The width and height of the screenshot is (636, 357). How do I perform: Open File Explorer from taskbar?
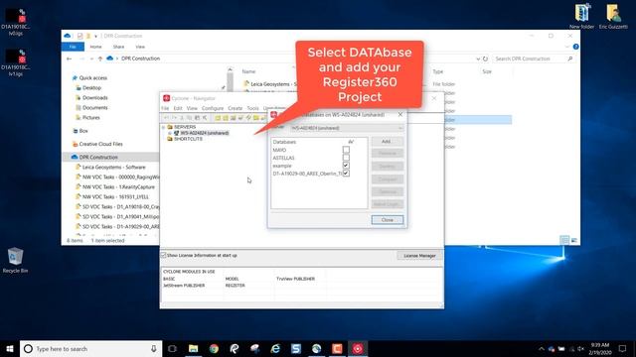pyautogui.click(x=194, y=349)
